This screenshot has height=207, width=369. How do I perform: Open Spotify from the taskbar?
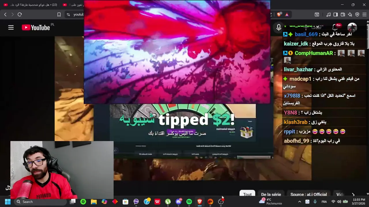pos(189,202)
